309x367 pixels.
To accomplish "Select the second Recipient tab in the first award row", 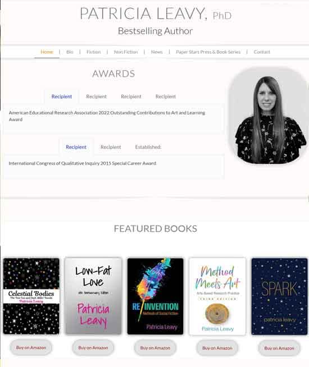I will (96, 97).
